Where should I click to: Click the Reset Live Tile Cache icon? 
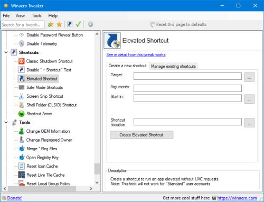click(x=22, y=175)
